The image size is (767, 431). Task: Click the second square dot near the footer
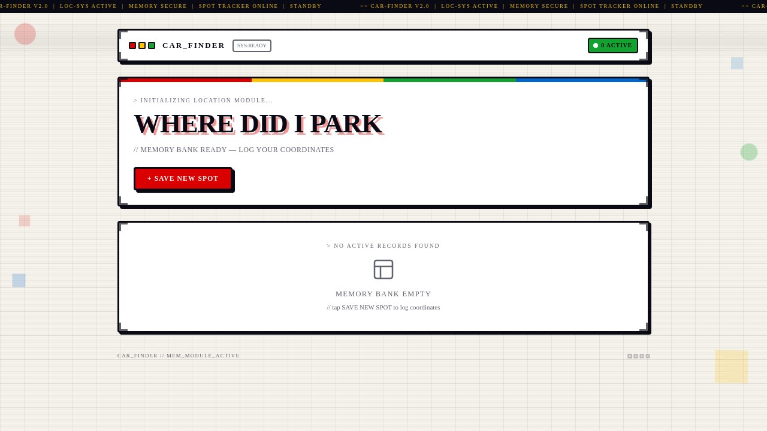tap(636, 356)
